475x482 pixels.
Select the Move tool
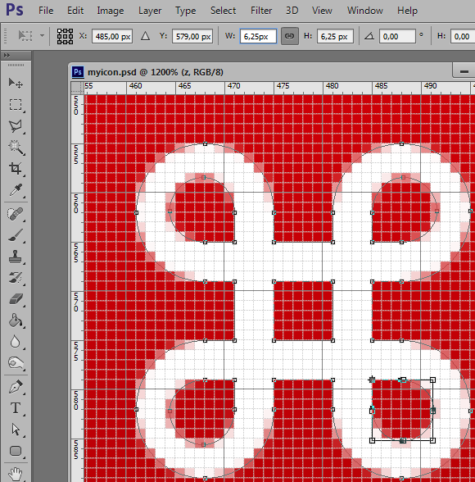[16, 83]
